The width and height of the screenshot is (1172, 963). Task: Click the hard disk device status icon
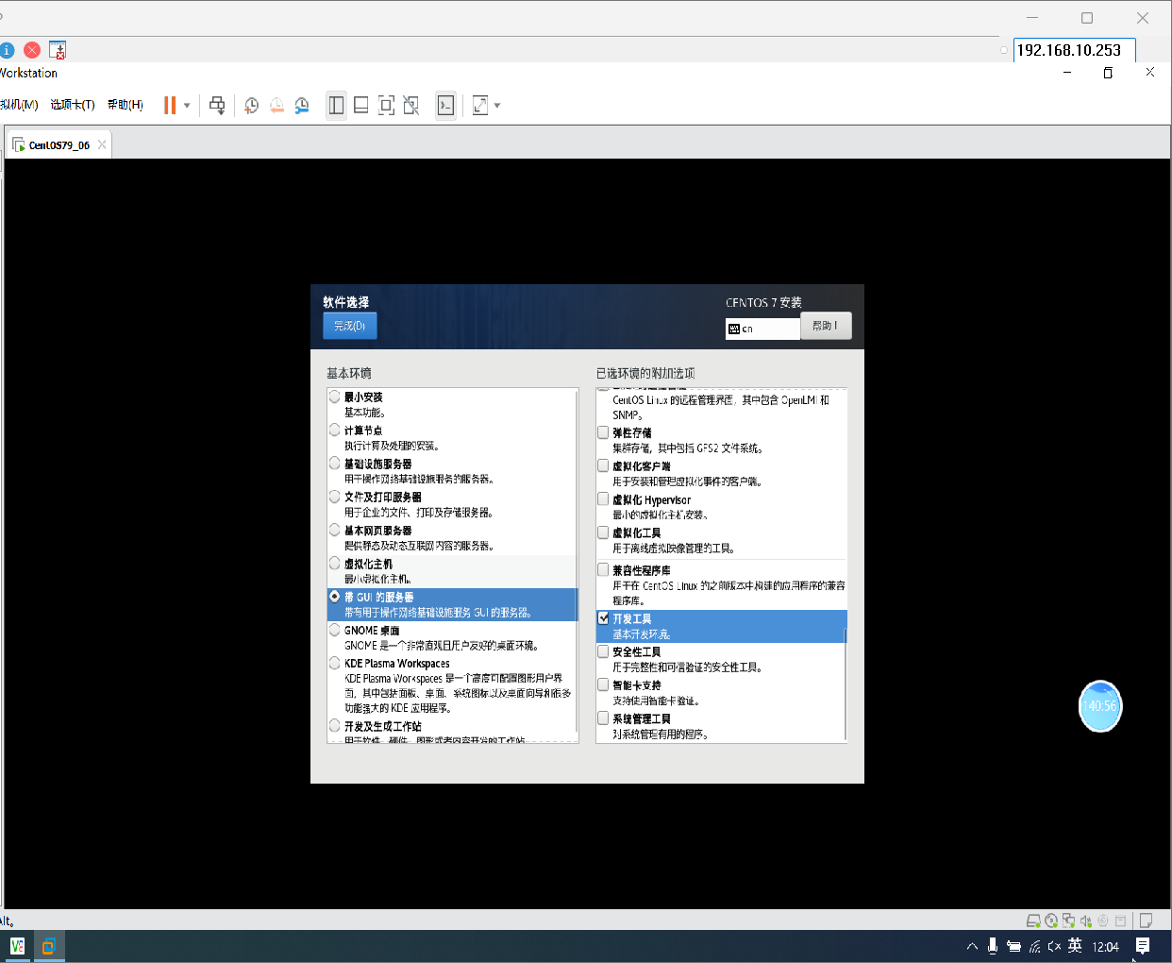tap(1033, 921)
